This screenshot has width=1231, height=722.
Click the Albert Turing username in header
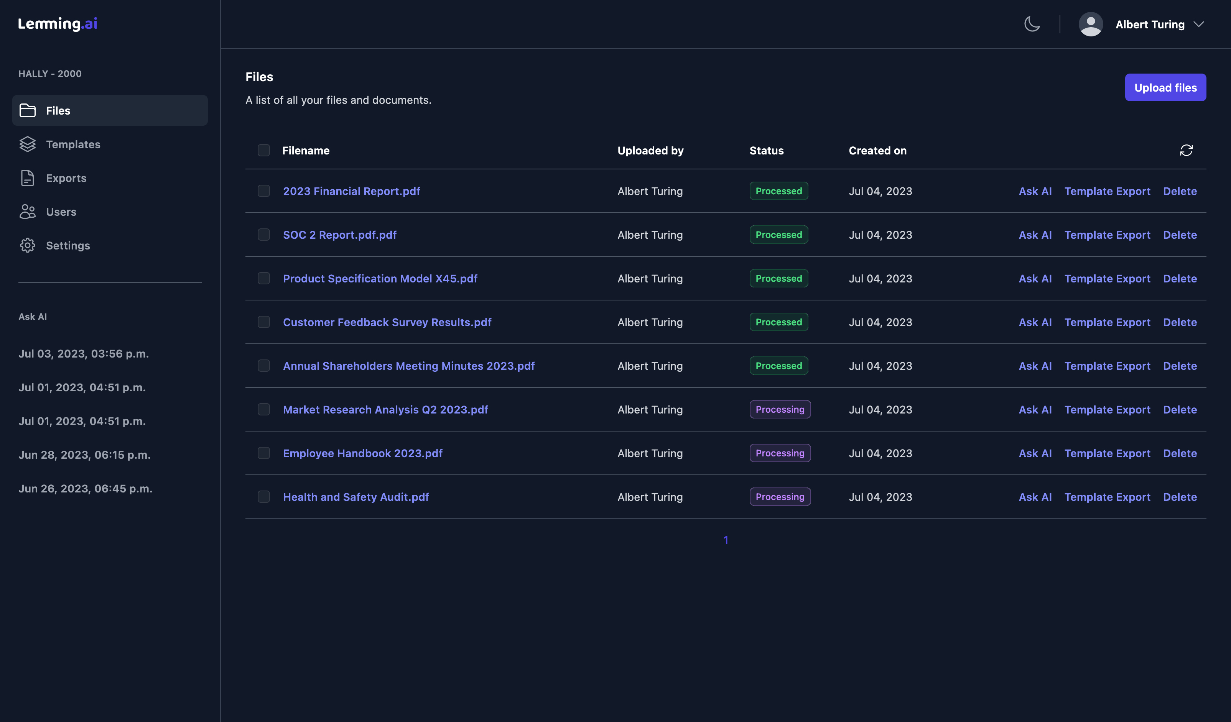1150,25
